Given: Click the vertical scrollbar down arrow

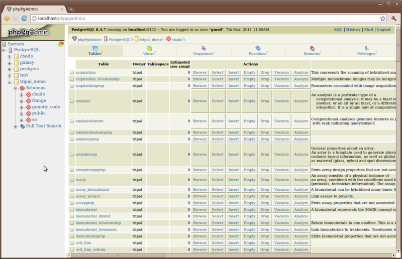Looking at the screenshot, I should click(398, 250).
